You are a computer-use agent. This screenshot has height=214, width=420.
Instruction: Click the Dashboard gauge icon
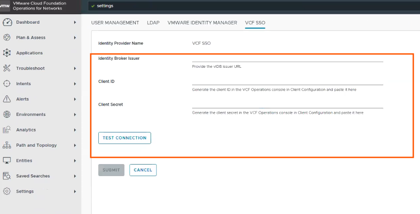(7, 22)
